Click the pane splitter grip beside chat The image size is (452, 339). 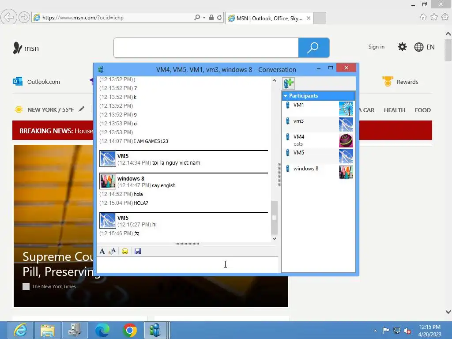point(279,174)
